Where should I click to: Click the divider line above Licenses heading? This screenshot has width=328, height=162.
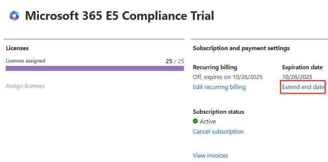[94, 39]
